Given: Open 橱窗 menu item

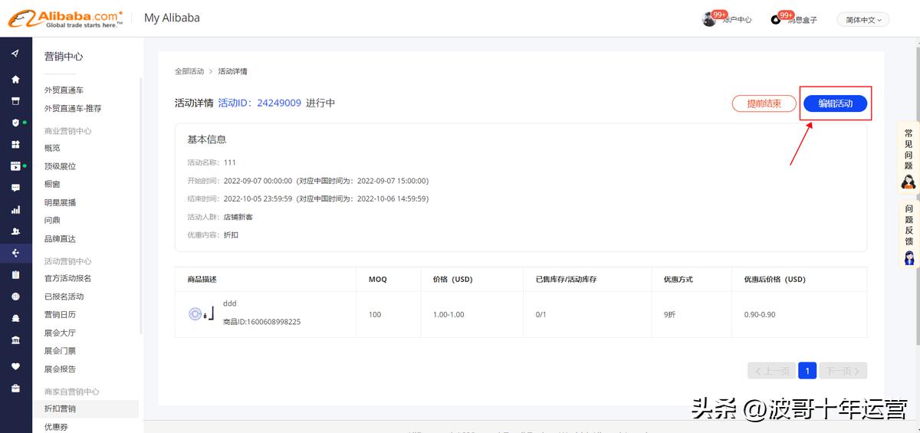Looking at the screenshot, I should [52, 185].
